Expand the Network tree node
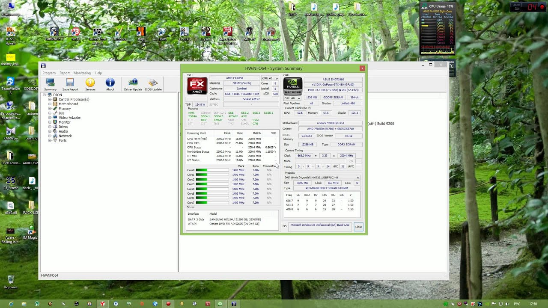Image resolution: width=548 pixels, height=308 pixels. [50, 136]
